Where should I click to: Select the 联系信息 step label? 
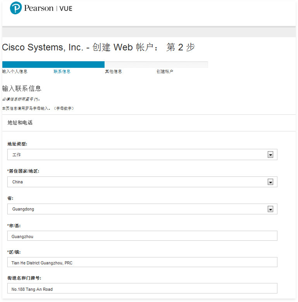62,71
